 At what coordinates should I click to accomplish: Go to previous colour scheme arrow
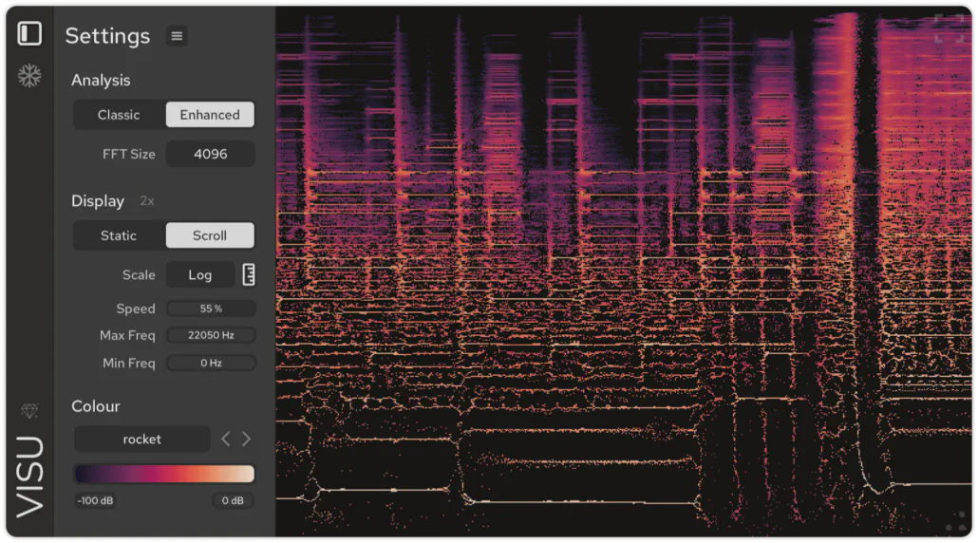(x=226, y=439)
